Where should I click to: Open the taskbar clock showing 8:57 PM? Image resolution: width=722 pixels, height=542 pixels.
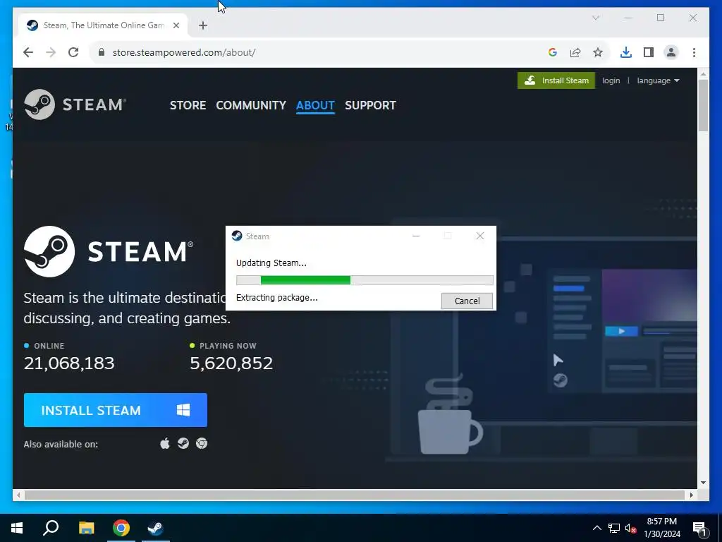662,528
